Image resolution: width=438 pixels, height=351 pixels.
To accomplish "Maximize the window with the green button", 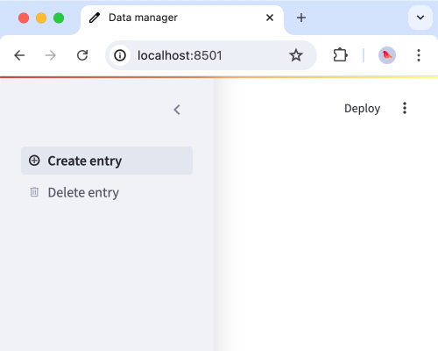I will click(59, 18).
